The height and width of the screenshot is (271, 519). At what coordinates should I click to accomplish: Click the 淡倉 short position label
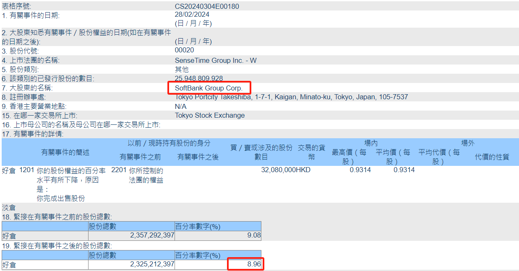point(9,207)
